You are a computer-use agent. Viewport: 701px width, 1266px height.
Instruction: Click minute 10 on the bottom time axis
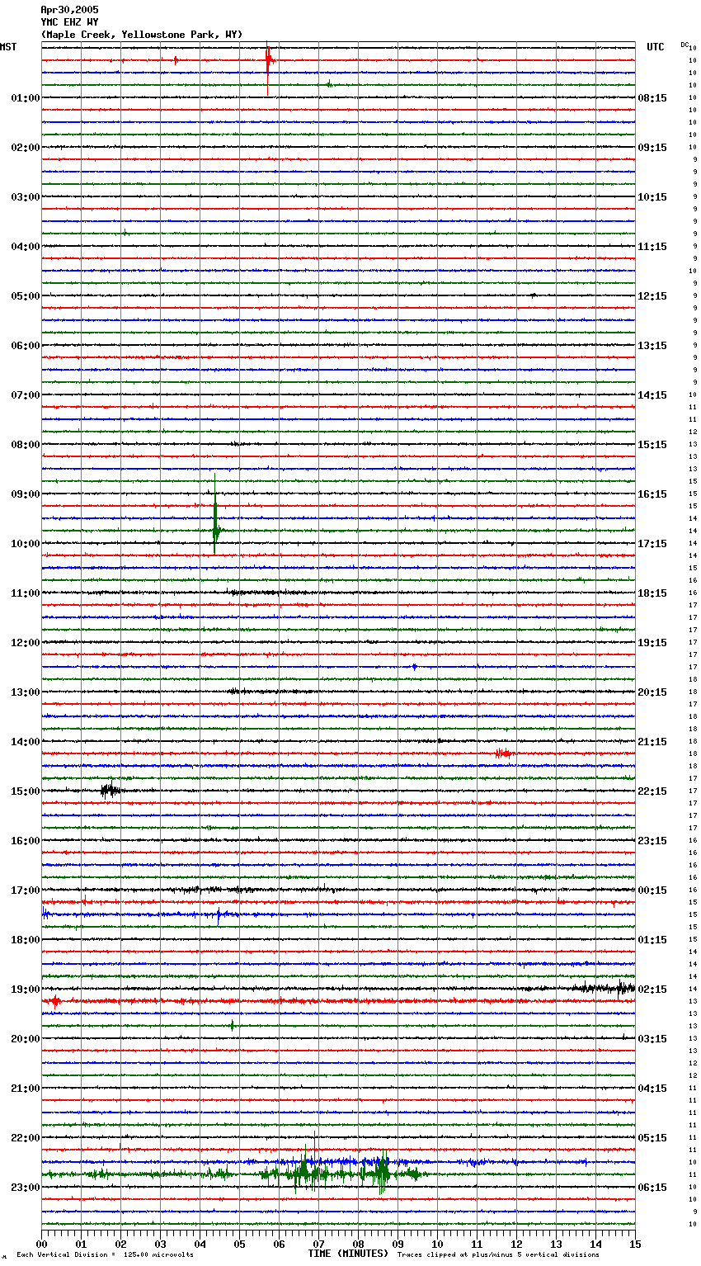pyautogui.click(x=437, y=1244)
